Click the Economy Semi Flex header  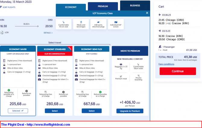pyautogui.click(x=92, y=49)
